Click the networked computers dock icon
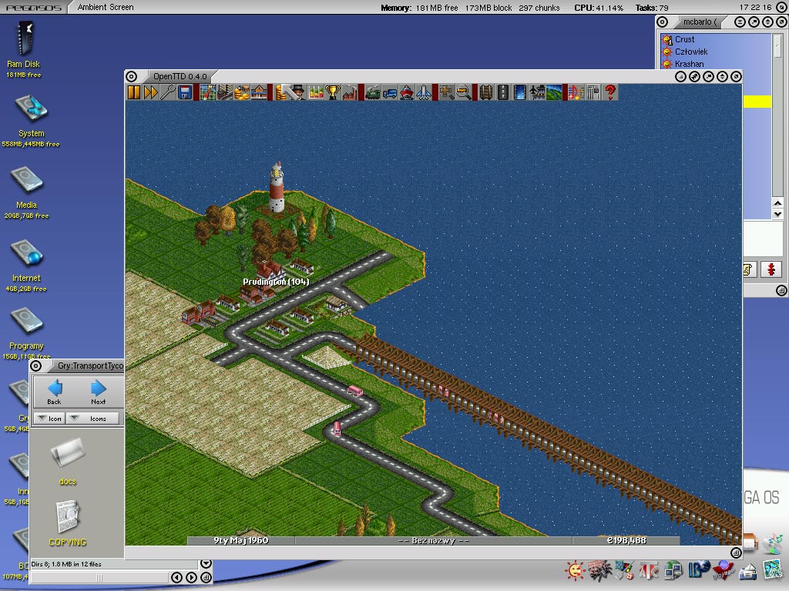The width and height of the screenshot is (789, 591). point(673,570)
